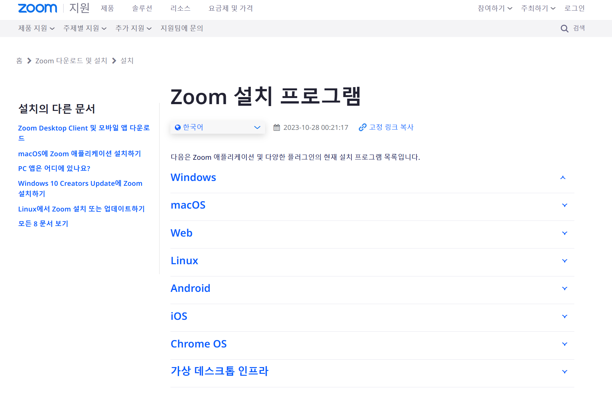The height and width of the screenshot is (396, 612).
Task: Open the 한국어 language dropdown
Action: click(218, 128)
